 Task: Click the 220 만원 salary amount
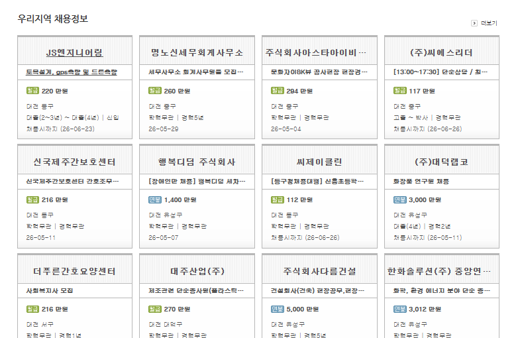coord(54,91)
